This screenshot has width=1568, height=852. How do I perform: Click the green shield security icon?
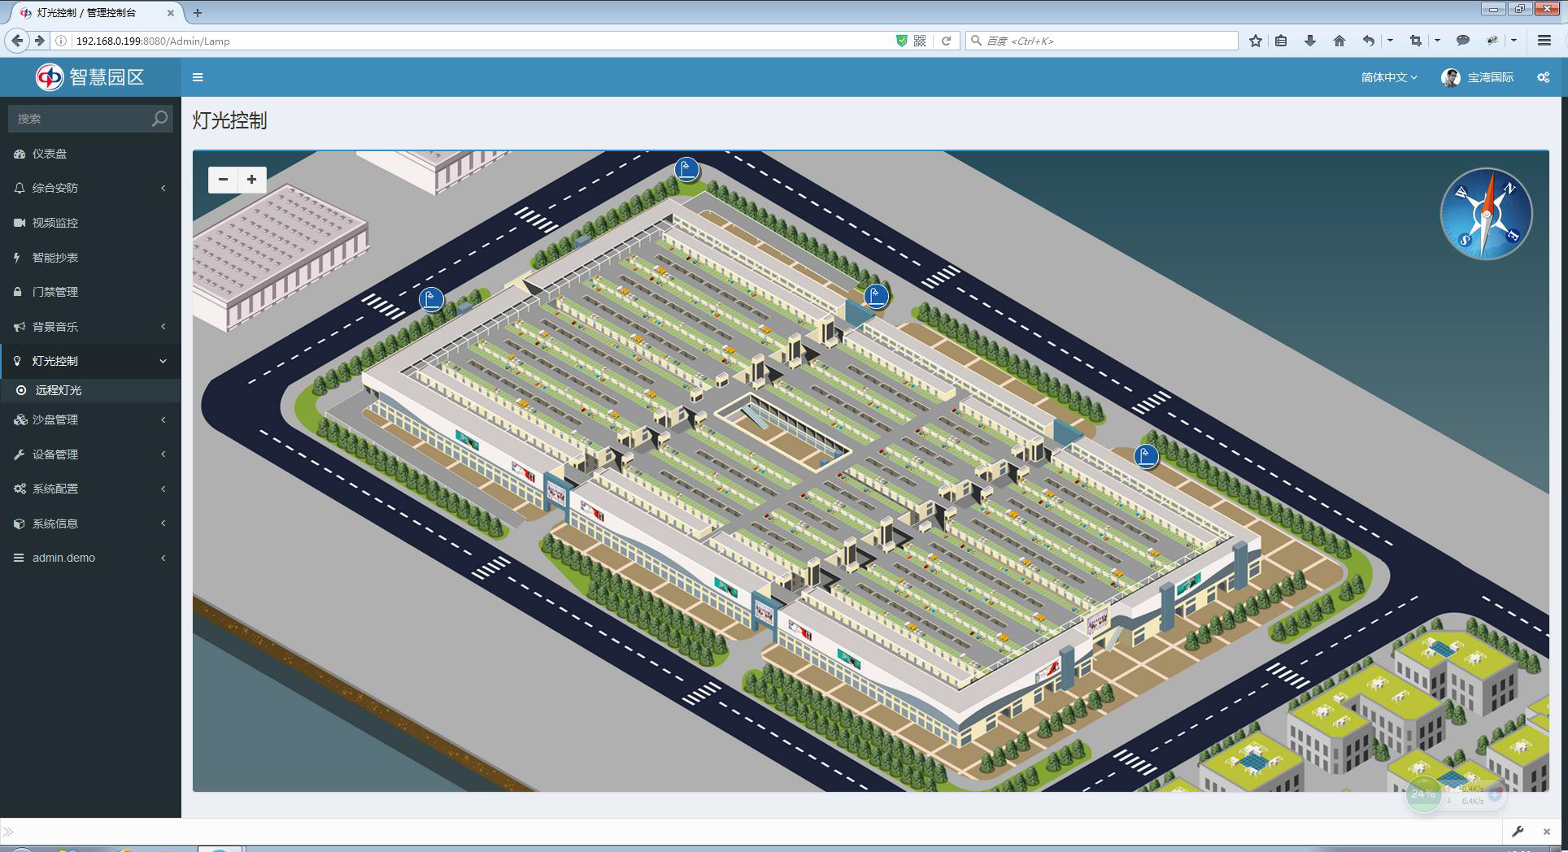[x=901, y=41]
